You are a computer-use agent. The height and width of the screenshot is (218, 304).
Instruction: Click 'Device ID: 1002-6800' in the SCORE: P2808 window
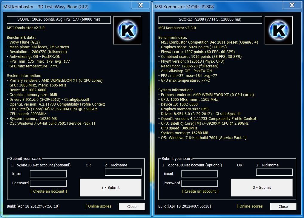tap(178, 104)
